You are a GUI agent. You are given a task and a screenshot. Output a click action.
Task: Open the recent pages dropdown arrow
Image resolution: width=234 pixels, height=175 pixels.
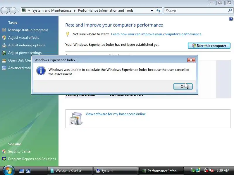(18, 10)
